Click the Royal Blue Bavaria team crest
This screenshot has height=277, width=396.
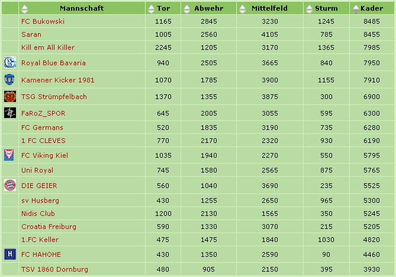pos(9,62)
